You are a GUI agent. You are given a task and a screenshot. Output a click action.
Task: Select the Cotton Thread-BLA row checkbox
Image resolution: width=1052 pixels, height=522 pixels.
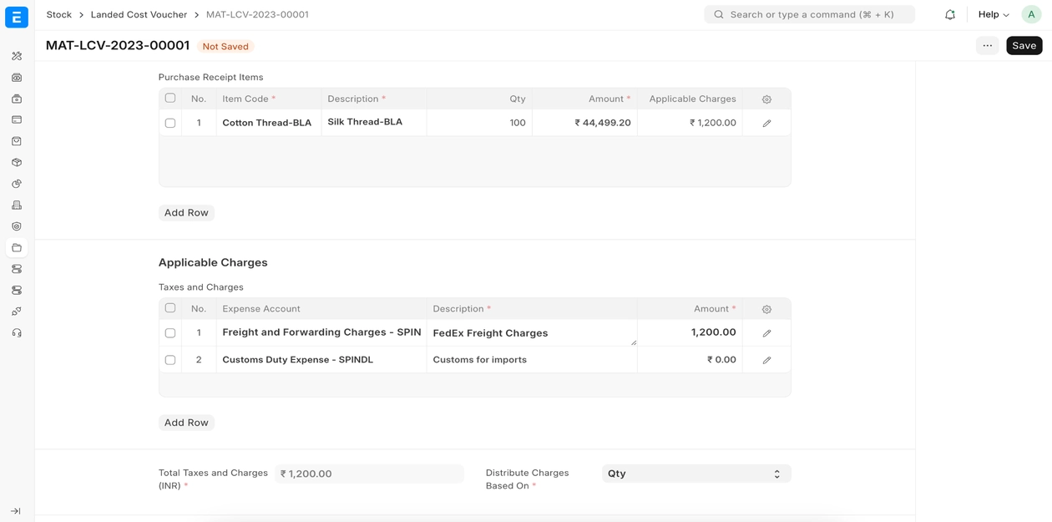click(170, 123)
